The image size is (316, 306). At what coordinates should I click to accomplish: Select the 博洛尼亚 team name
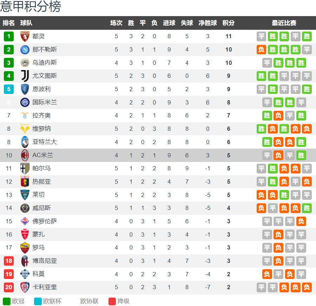[x=45, y=261]
